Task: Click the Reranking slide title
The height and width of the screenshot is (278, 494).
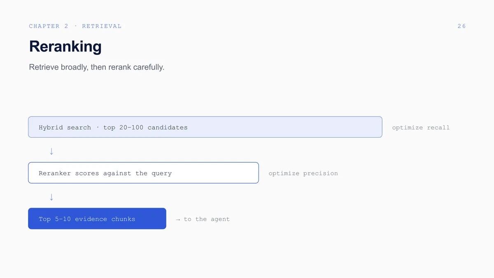Action: click(65, 47)
